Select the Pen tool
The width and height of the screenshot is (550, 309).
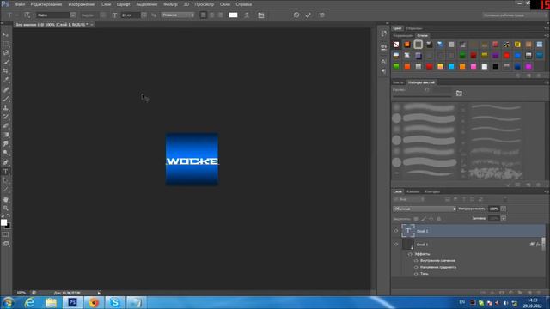[6, 162]
